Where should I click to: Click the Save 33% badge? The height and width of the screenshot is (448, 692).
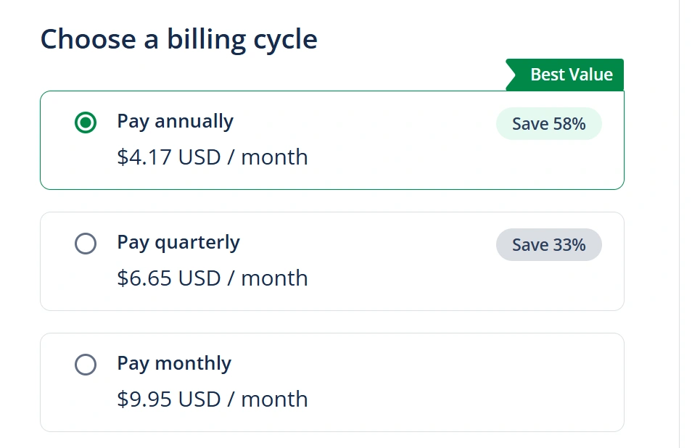coord(548,245)
